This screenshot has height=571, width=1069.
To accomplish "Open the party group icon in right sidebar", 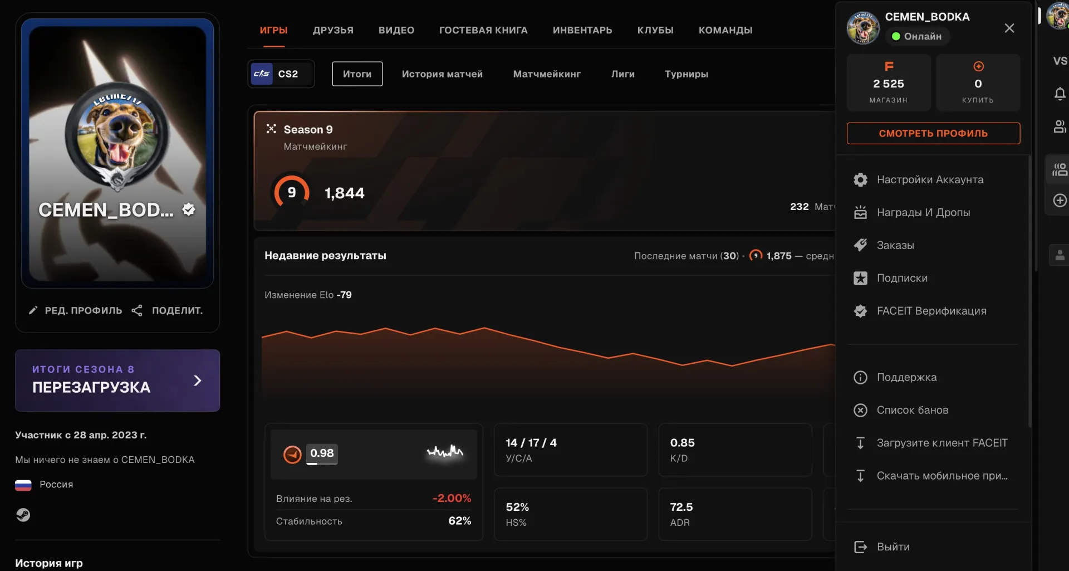I will tap(1060, 169).
